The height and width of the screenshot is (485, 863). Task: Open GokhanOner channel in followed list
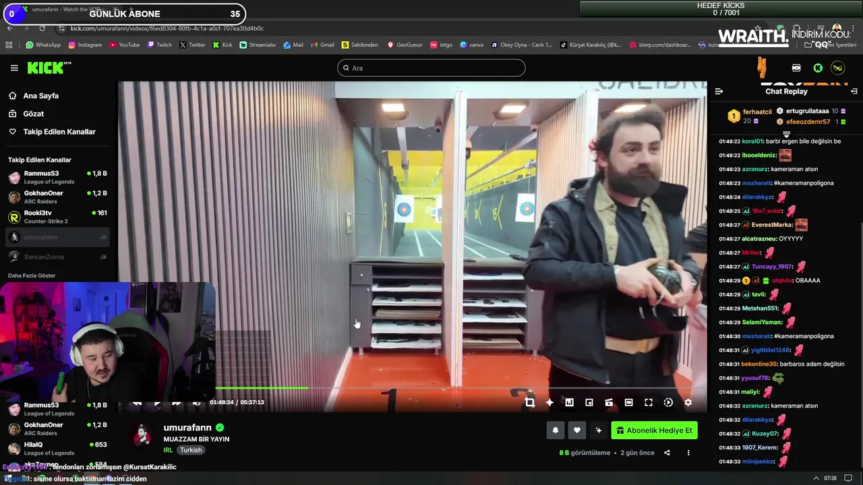(57, 197)
